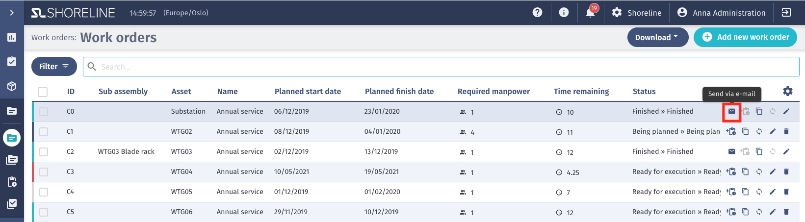Sort by Planned start date column
Viewport: 805px width, 222px height.
[x=308, y=92]
